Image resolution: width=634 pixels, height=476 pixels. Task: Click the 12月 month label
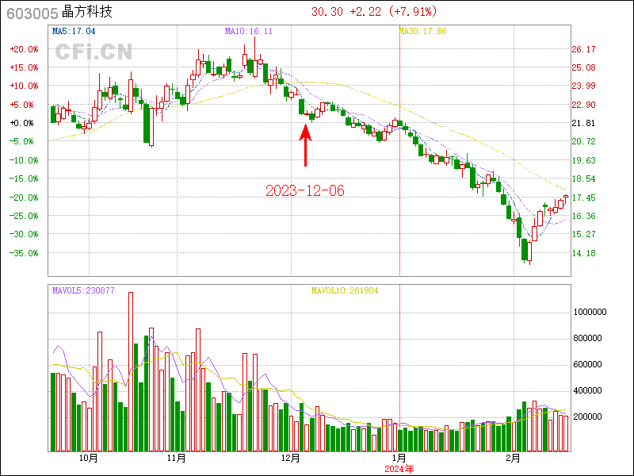(291, 459)
